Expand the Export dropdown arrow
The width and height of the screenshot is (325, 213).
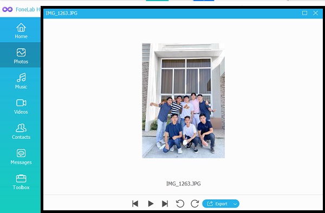pyautogui.click(x=235, y=204)
